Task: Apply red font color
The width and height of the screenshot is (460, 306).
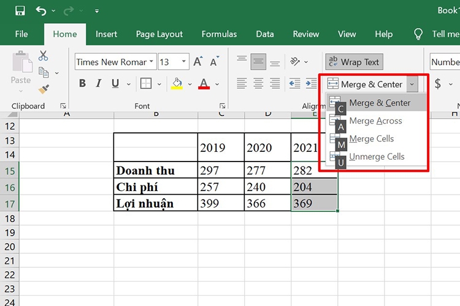Action: 204,83
